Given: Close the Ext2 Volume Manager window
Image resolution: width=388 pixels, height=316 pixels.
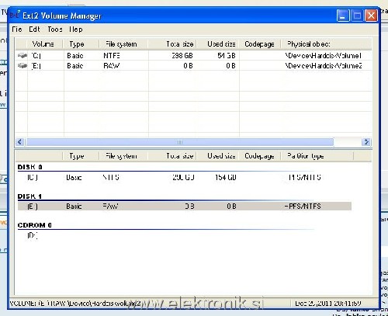Looking at the screenshot, I should coord(371,16).
